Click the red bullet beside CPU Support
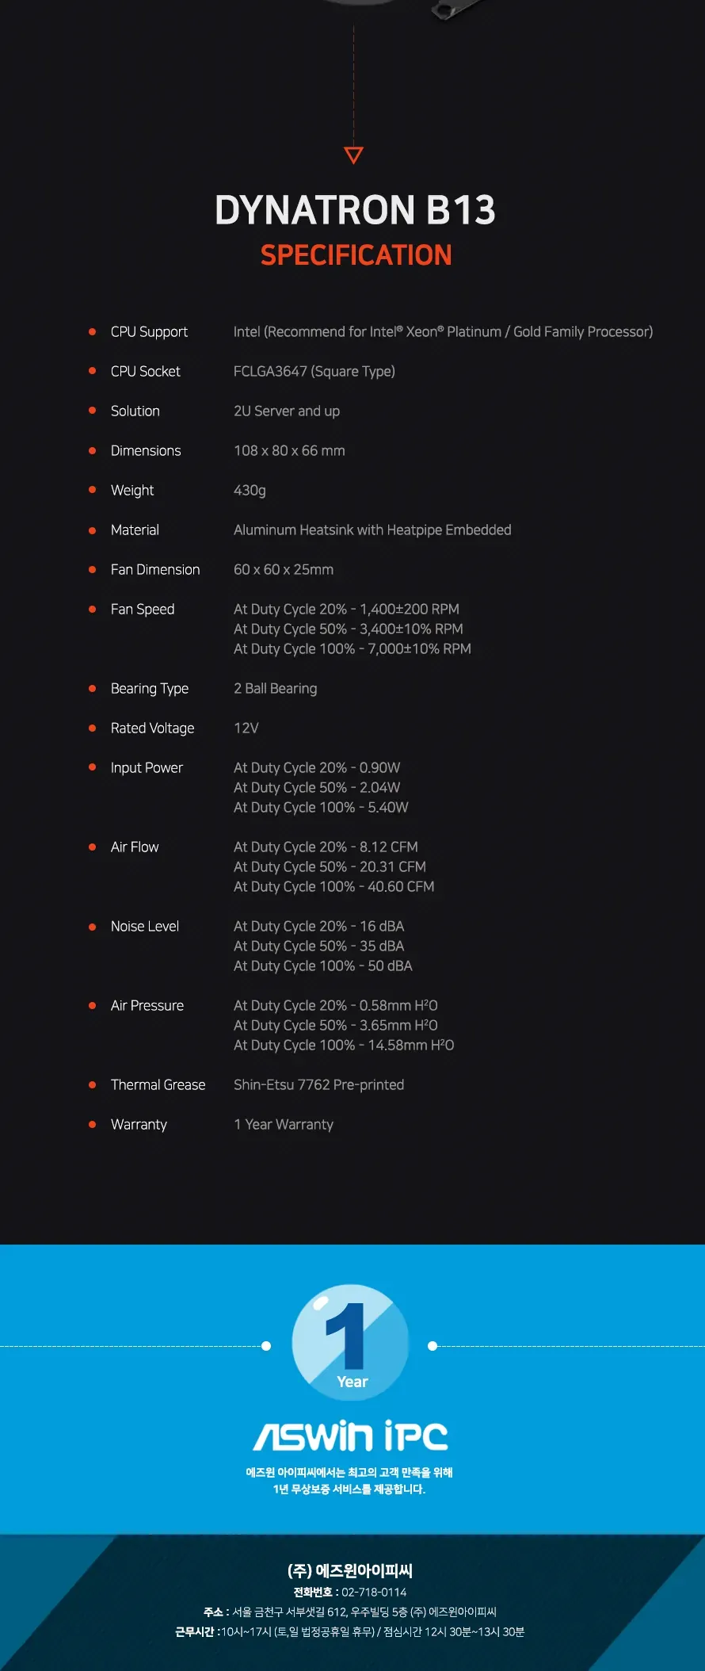The height and width of the screenshot is (1671, 705). [x=92, y=331]
